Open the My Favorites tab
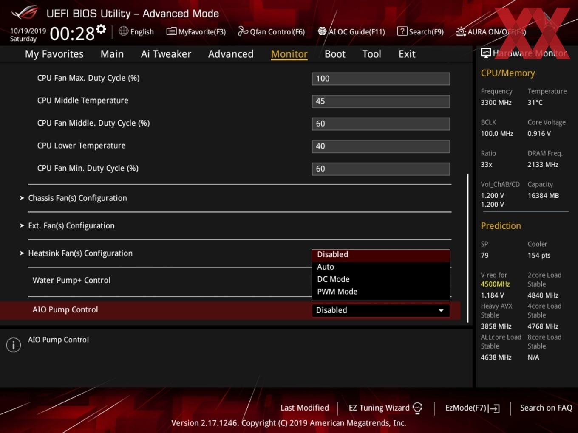 54,54
